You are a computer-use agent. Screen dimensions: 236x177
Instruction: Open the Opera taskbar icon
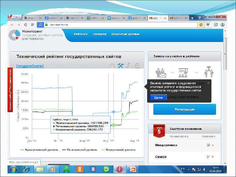(120, 169)
